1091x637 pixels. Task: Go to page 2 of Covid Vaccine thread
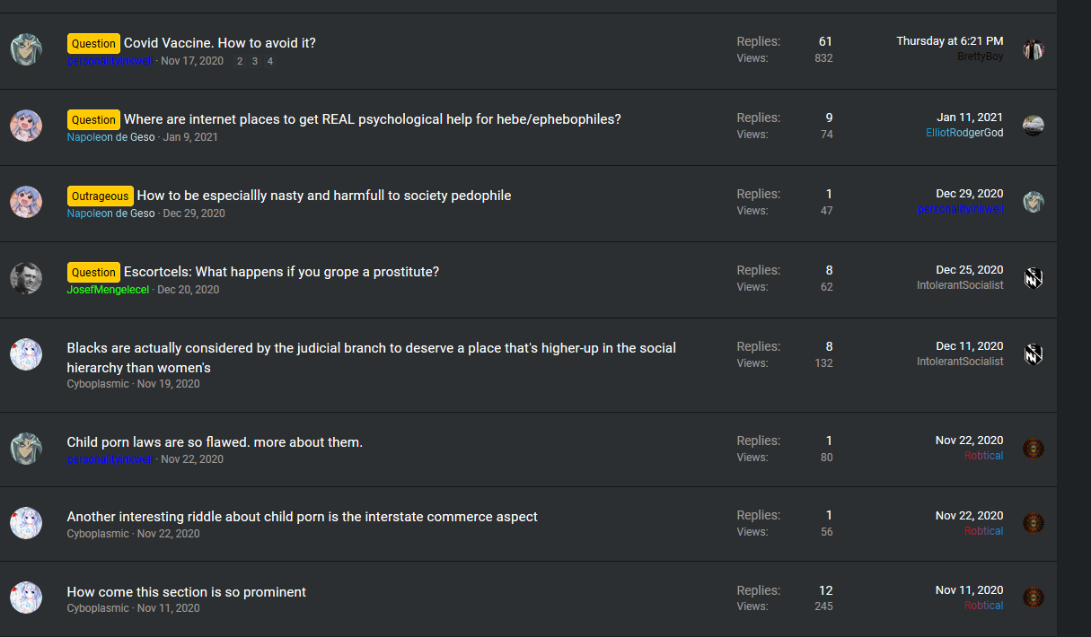pyautogui.click(x=240, y=61)
